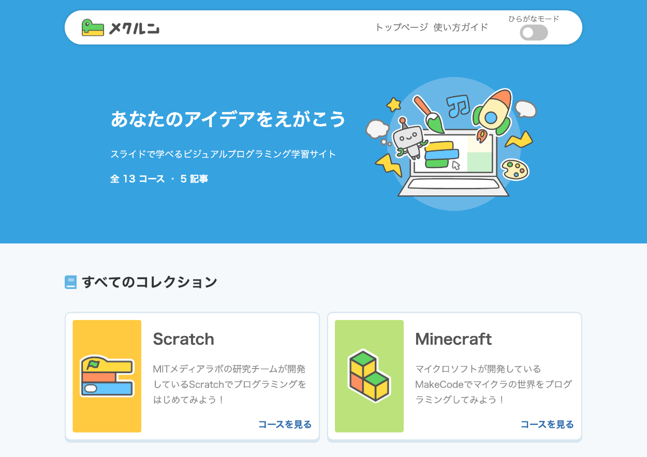Toggle the ひらがなモード switch
Image resolution: width=647 pixels, height=457 pixels.
pyautogui.click(x=534, y=33)
